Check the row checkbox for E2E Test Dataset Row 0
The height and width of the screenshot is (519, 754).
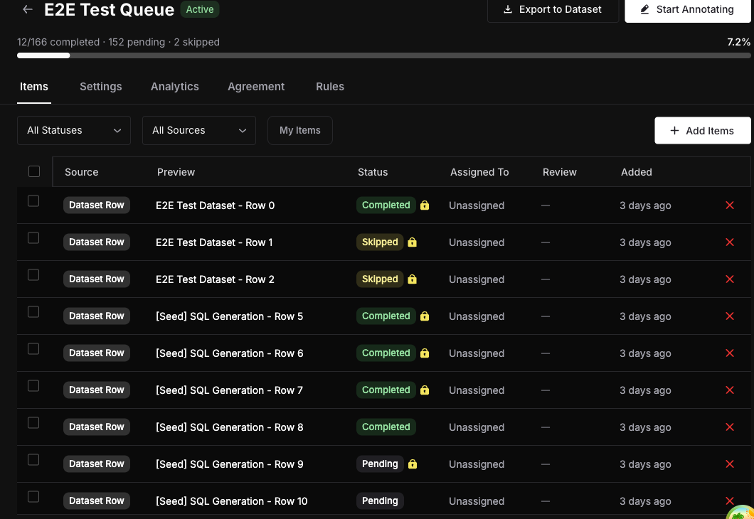33,200
